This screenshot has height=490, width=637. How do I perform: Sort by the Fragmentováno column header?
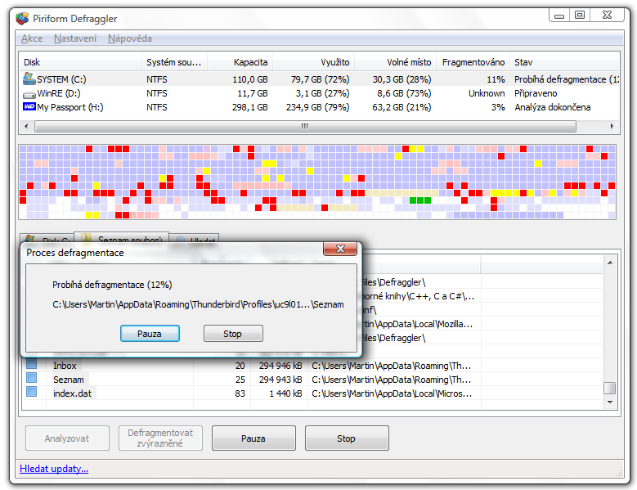click(x=473, y=62)
